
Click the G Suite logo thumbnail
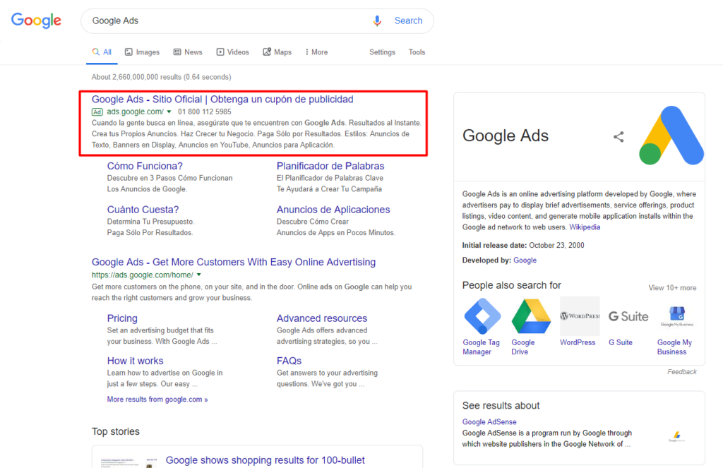point(628,316)
